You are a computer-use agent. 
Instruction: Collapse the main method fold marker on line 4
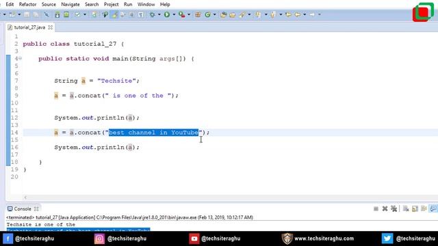click(x=20, y=59)
